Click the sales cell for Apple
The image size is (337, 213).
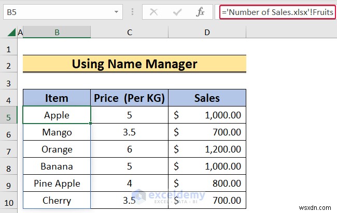(x=207, y=115)
